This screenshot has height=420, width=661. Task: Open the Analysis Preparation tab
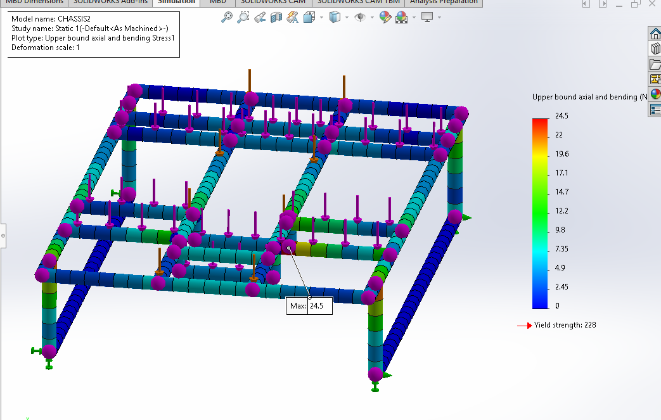click(x=444, y=2)
